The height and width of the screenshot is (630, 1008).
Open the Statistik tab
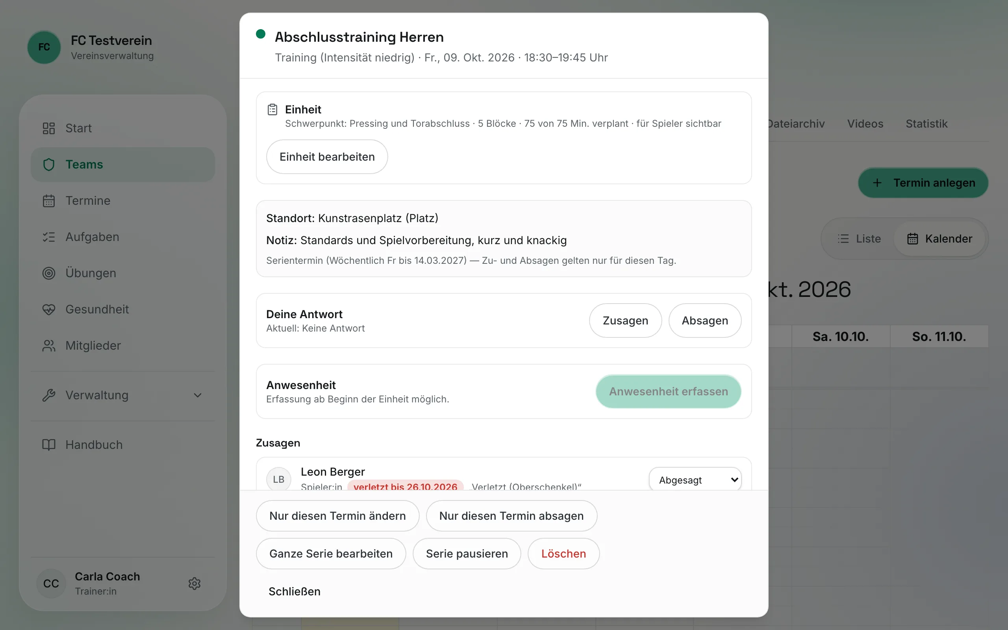[x=926, y=124]
